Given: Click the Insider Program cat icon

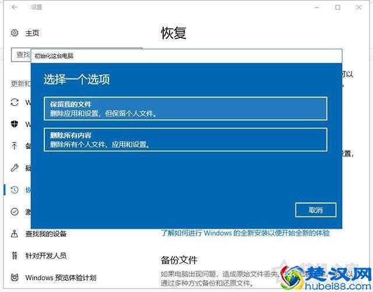Looking at the screenshot, I should coord(15,277).
